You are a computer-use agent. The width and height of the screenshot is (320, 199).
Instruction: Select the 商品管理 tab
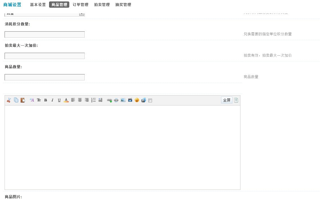pos(59,5)
